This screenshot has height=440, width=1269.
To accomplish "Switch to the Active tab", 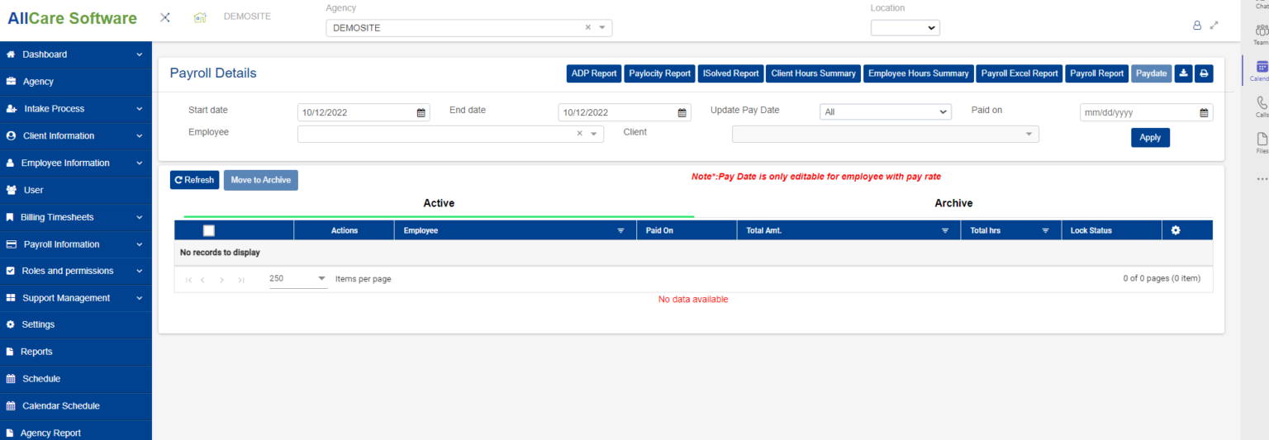I will 439,203.
